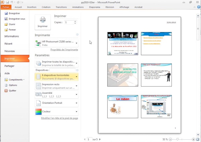The image size is (201, 142).
Task: Switch to the Animations tab
Action: point(78,7)
